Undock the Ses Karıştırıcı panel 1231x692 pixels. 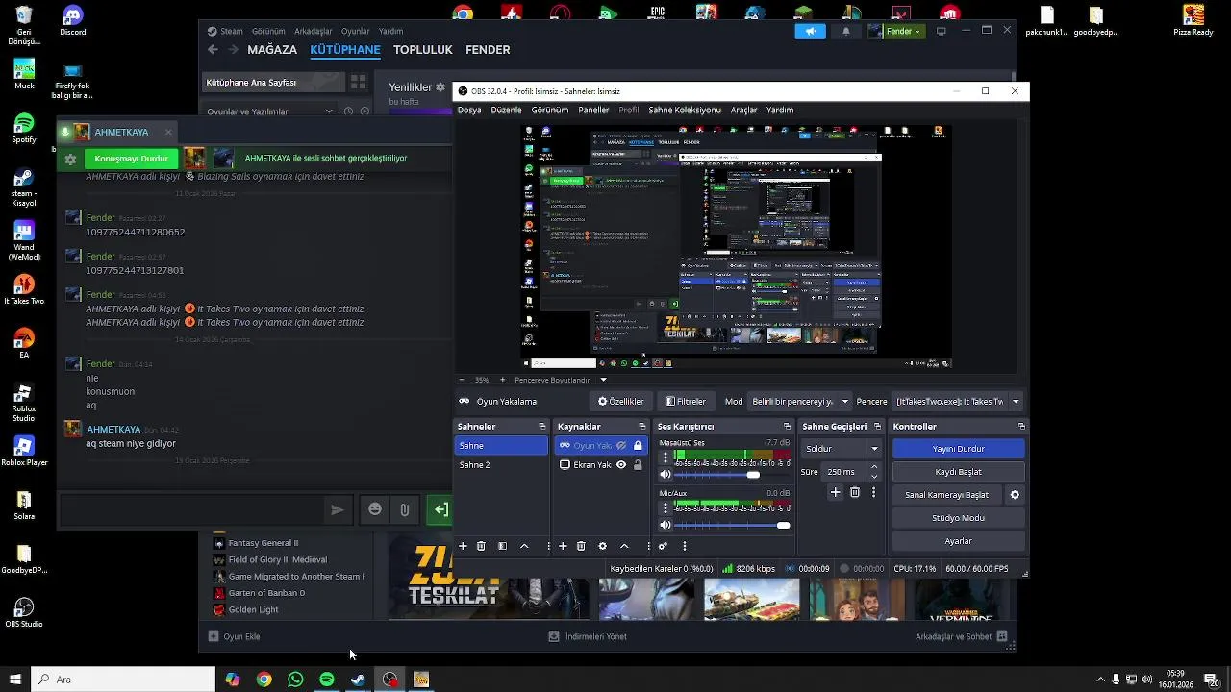pyautogui.click(x=787, y=427)
